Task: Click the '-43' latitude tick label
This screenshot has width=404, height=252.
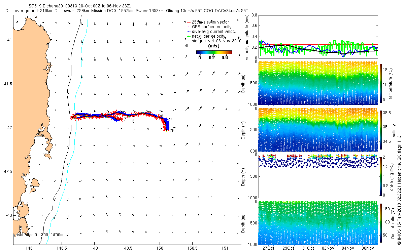Action: click(9, 215)
